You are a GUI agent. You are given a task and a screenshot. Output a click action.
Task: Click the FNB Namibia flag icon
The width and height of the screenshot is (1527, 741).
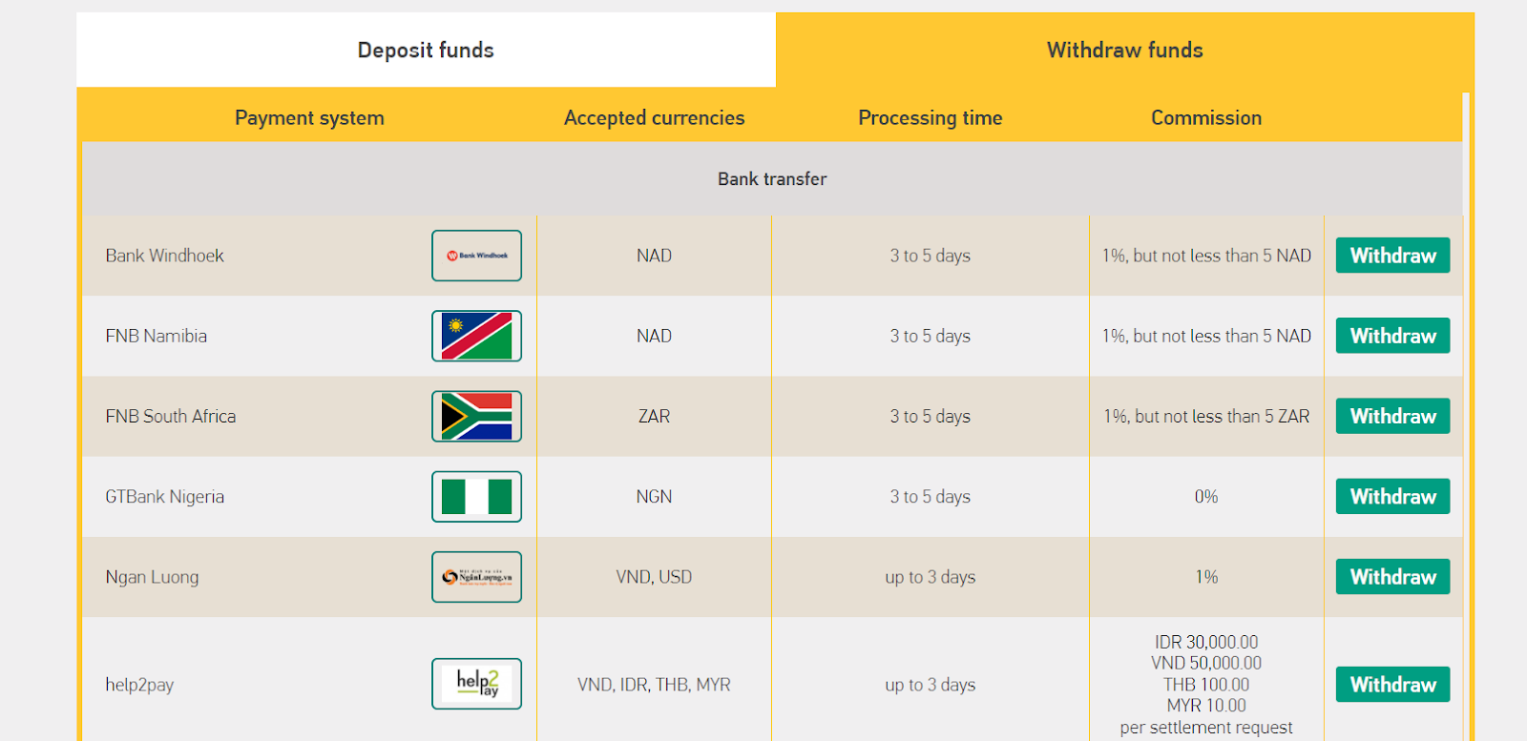476,336
